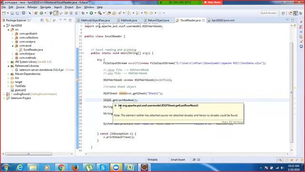
Task: Switch to April2018/pom.xml tab
Action: tap(221, 20)
